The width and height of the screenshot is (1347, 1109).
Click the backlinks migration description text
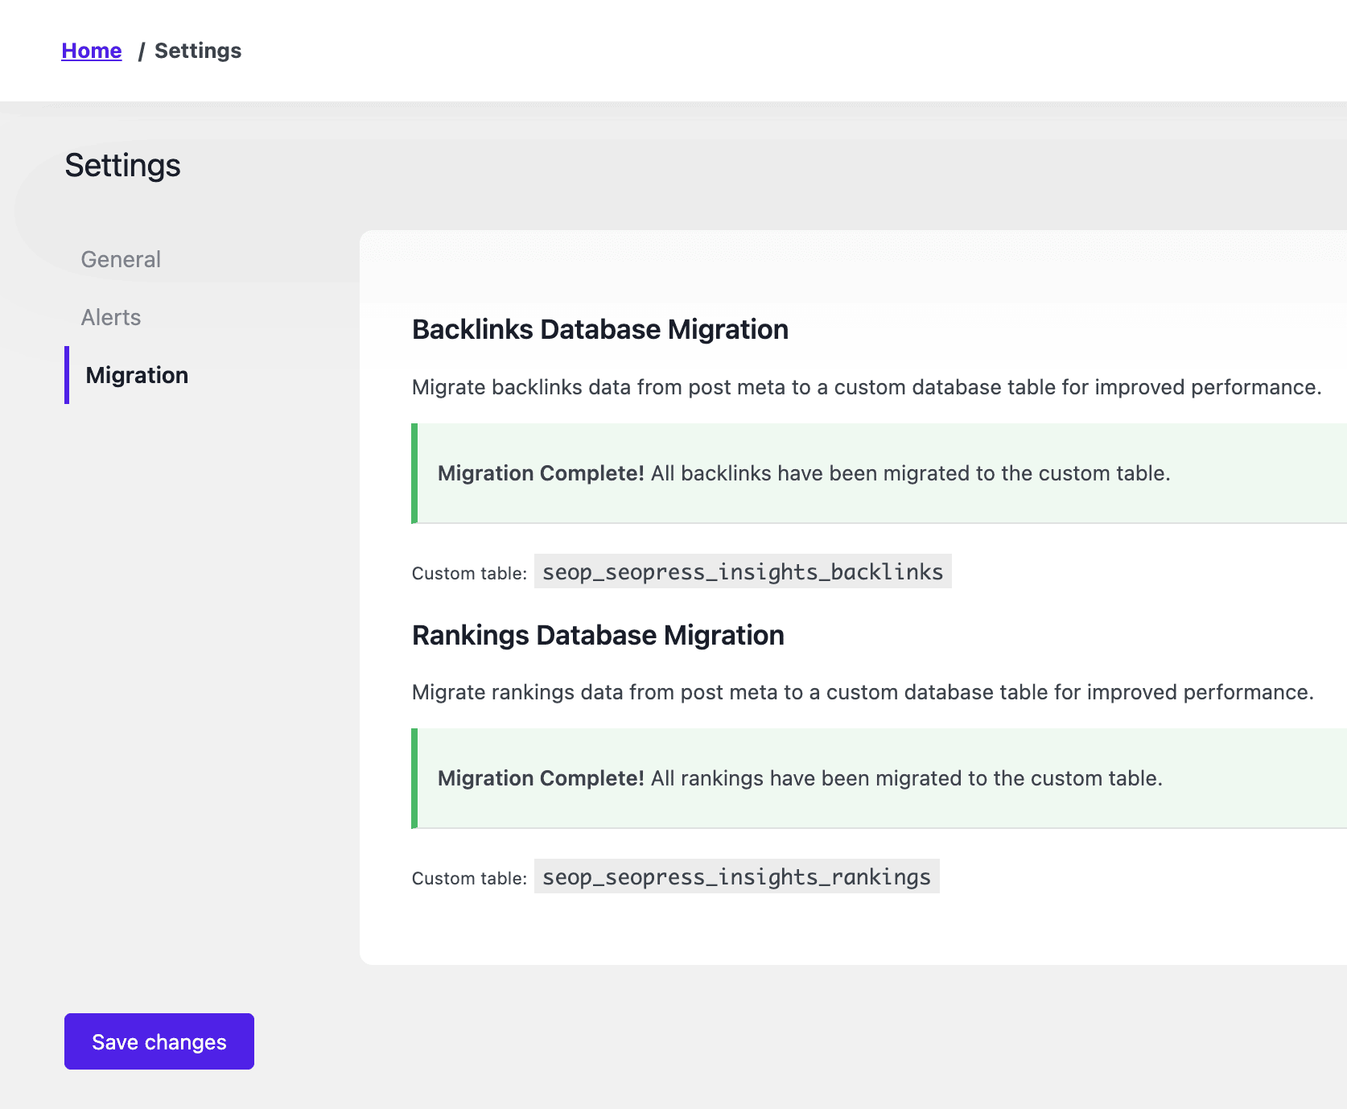pyautogui.click(x=866, y=387)
